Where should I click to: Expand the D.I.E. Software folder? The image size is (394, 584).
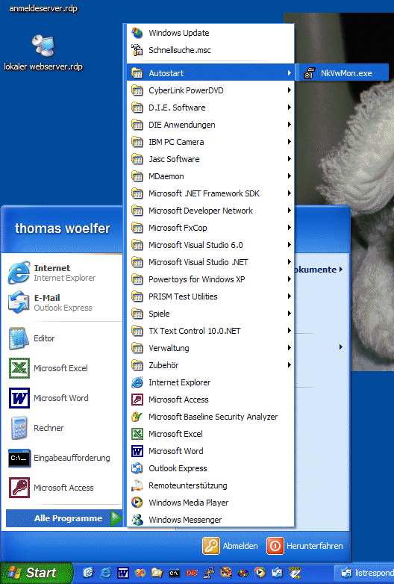[210, 108]
